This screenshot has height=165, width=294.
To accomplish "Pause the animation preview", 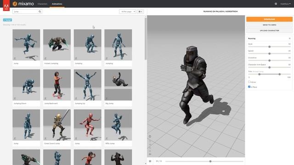I will 150,161.
